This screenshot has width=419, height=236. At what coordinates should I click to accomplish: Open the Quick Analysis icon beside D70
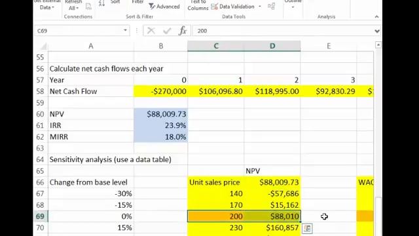pos(307,228)
